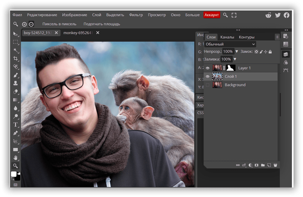Switch to the Каналы tab
This screenshot has height=197, width=303.
coord(227,37)
